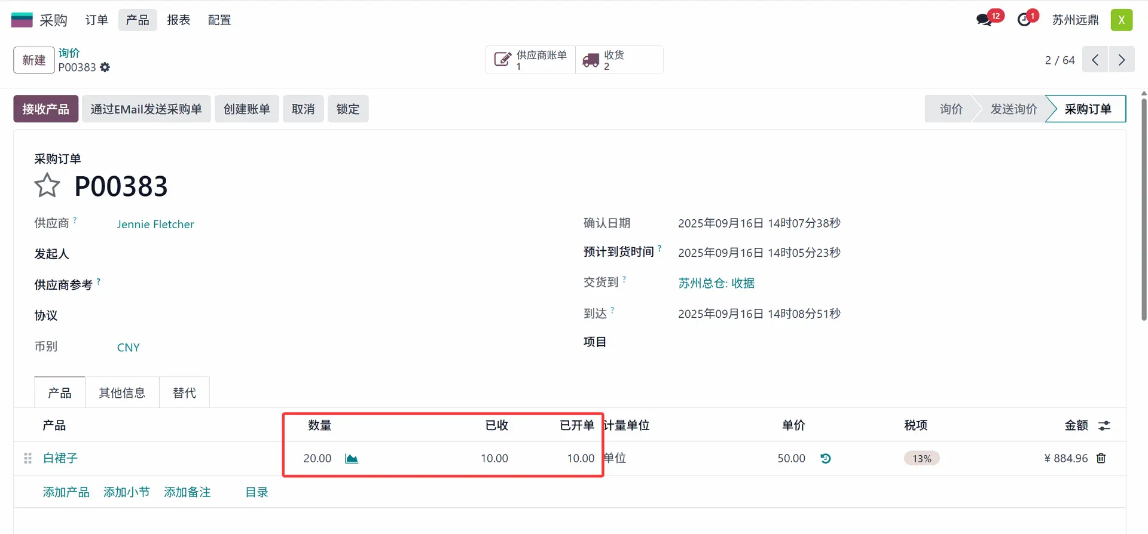Click the price history refresh icon

(x=826, y=459)
